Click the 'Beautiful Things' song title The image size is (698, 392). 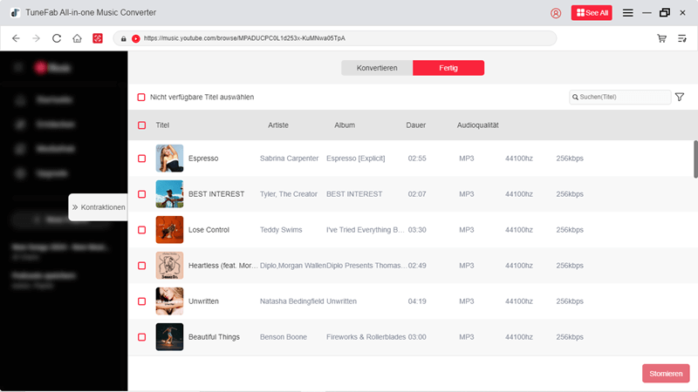[x=214, y=337]
